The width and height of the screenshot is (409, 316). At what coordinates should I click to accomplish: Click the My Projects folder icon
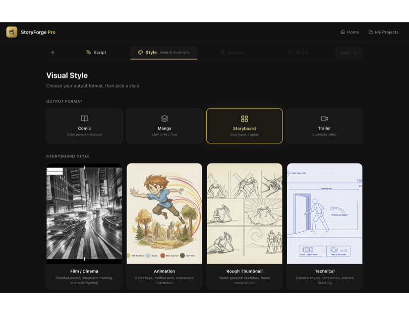tap(371, 32)
